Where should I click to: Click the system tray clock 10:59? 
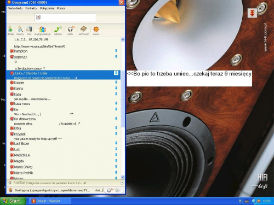266,201
